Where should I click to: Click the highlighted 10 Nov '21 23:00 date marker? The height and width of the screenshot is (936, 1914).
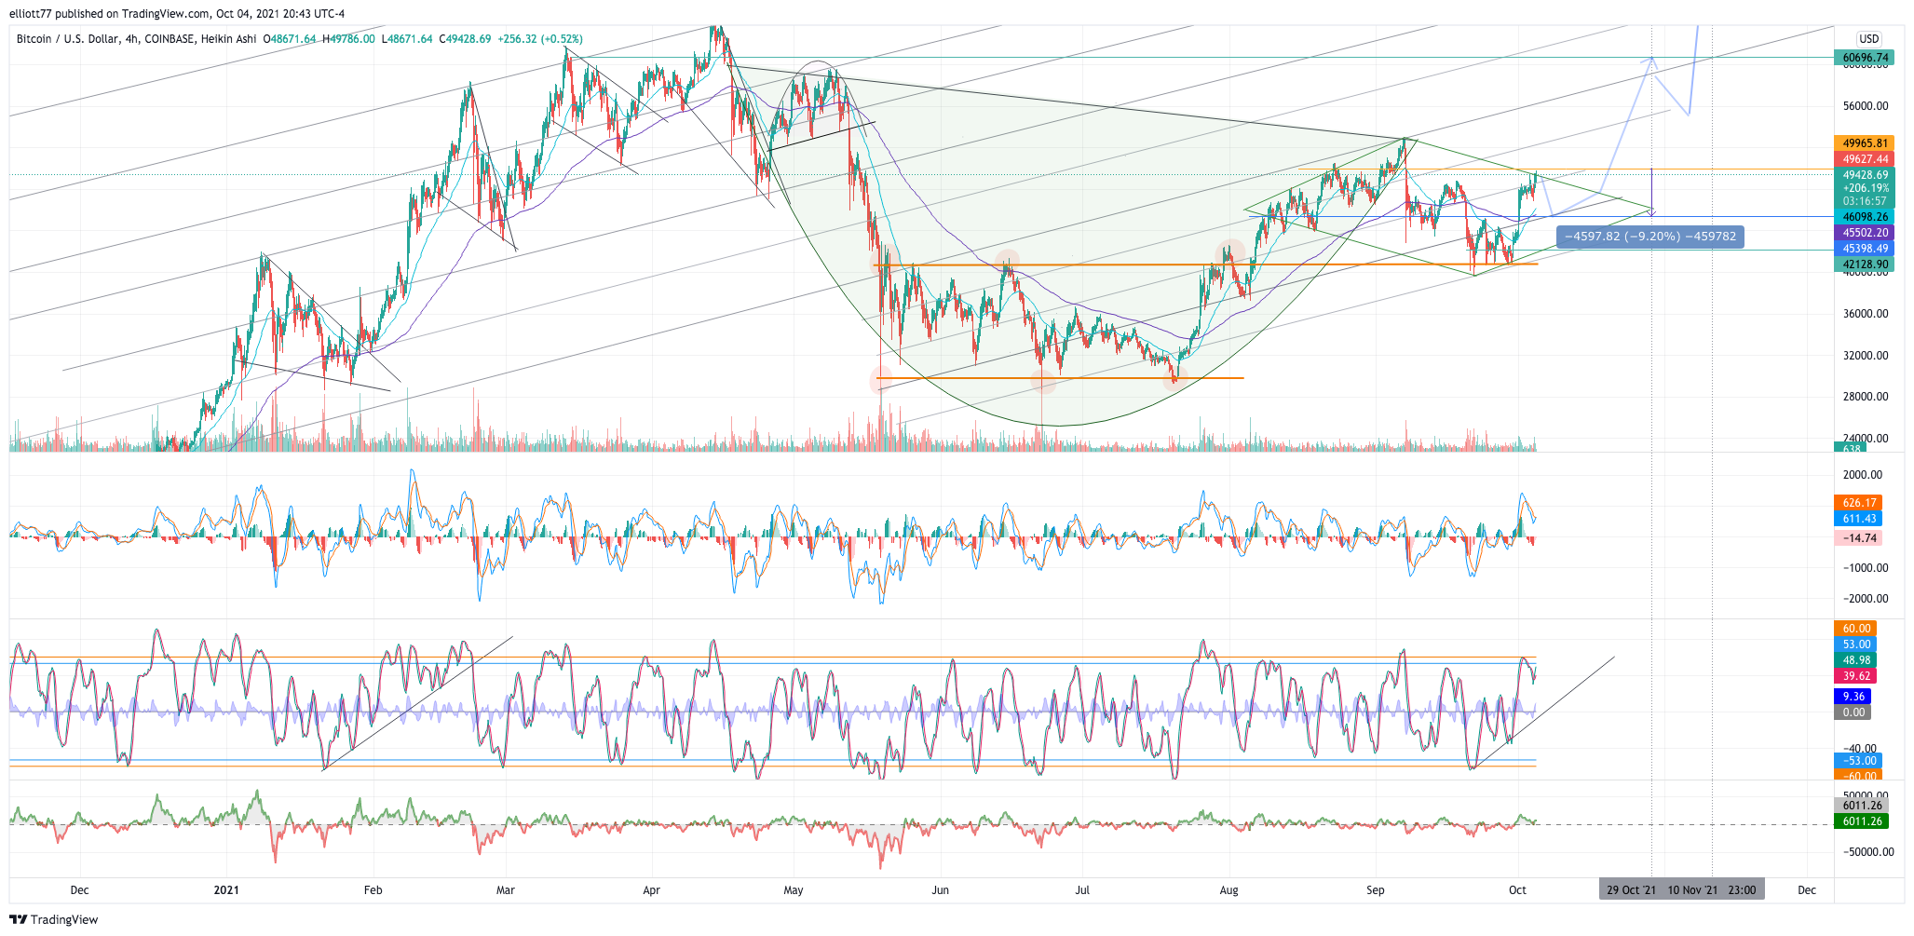coord(1712,890)
